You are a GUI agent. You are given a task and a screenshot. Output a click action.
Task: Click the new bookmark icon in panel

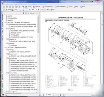[x=26, y=13]
